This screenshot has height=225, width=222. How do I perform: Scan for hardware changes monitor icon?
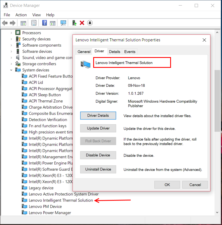point(63,23)
